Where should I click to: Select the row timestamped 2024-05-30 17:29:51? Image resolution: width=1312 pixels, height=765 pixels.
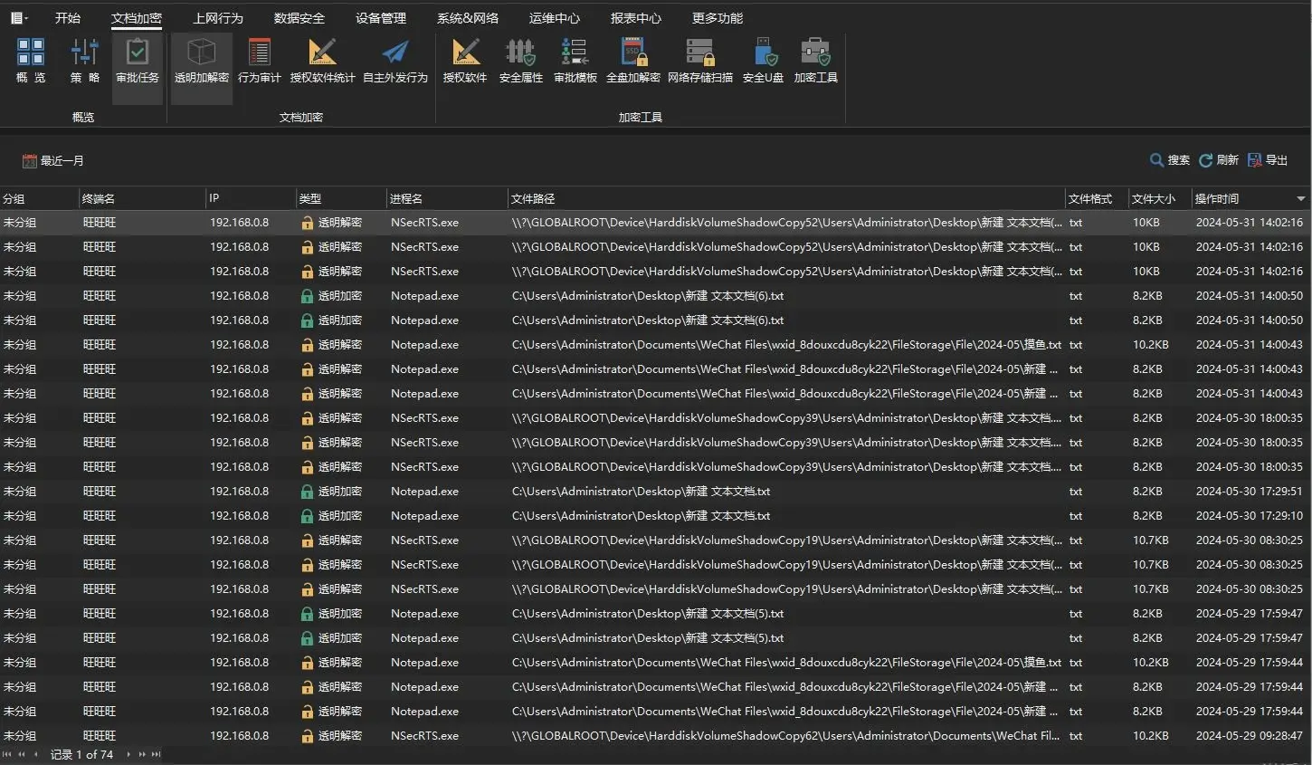656,492
